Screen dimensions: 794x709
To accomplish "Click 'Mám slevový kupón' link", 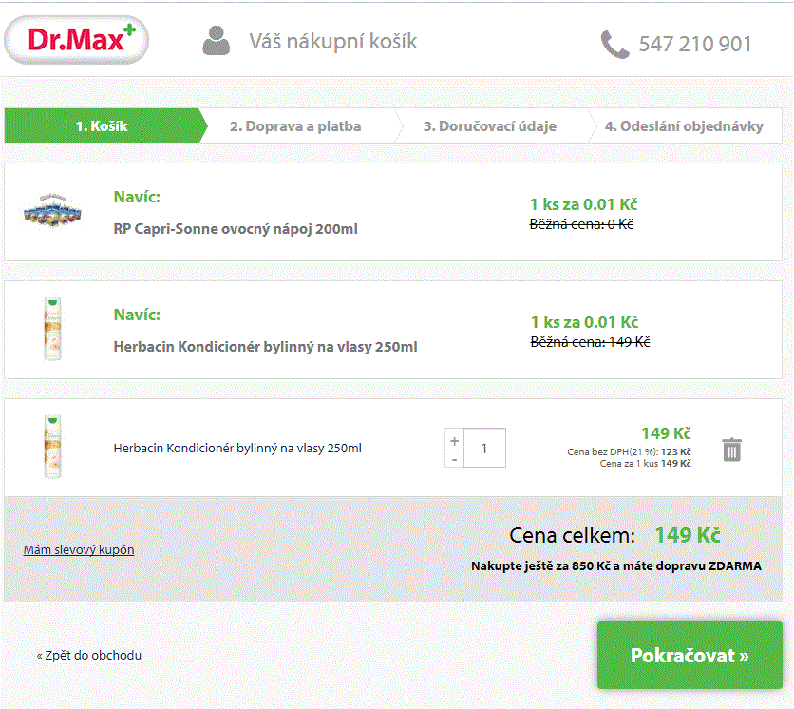I will [79, 549].
